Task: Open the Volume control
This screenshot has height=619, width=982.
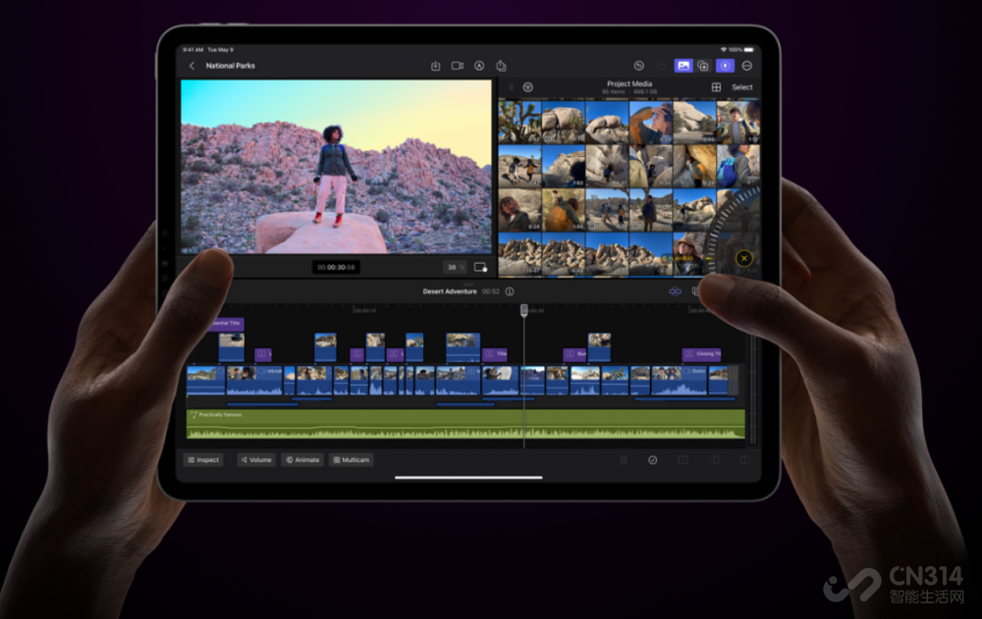Action: tap(256, 460)
